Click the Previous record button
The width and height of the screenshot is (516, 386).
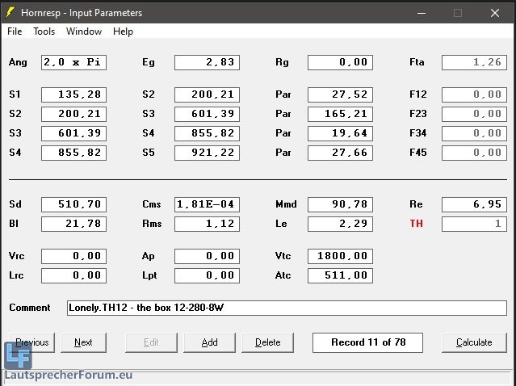point(32,342)
